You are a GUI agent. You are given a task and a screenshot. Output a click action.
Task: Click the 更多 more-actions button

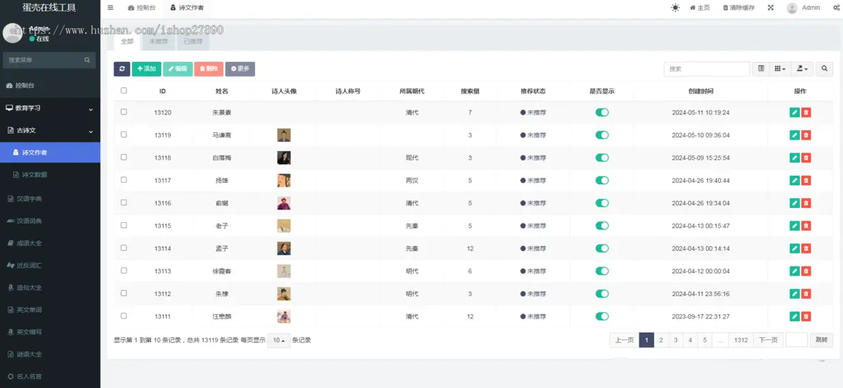(x=240, y=69)
